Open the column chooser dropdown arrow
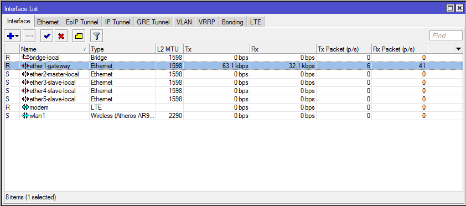 coord(459,49)
